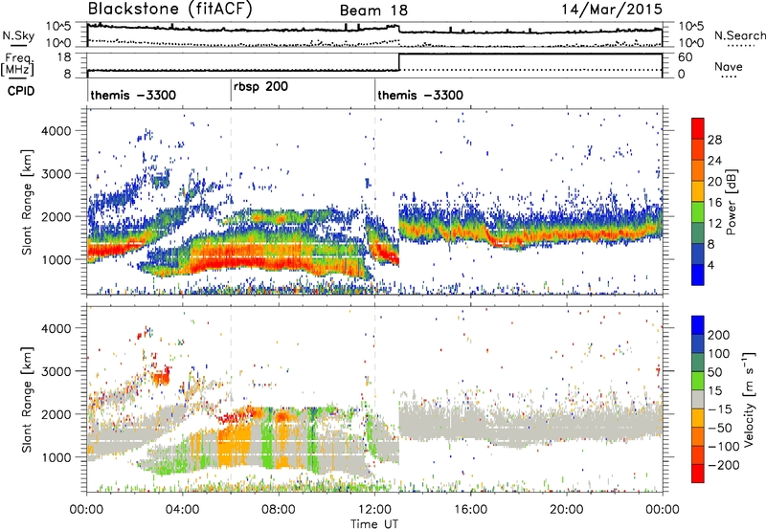Pick the gray segment of the Velocity color bar
Viewport: 766px width, 530px height.
(x=698, y=399)
